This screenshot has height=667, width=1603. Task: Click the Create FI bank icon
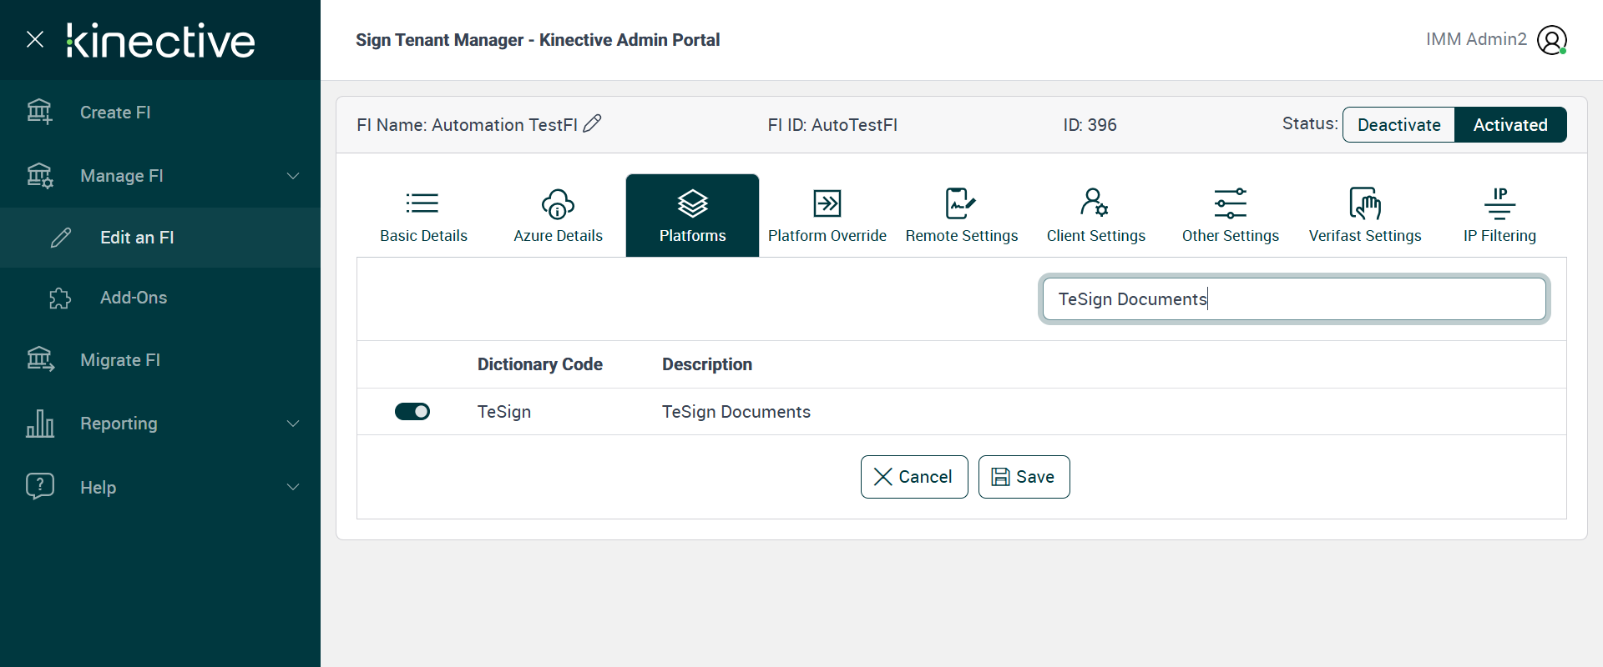39,112
